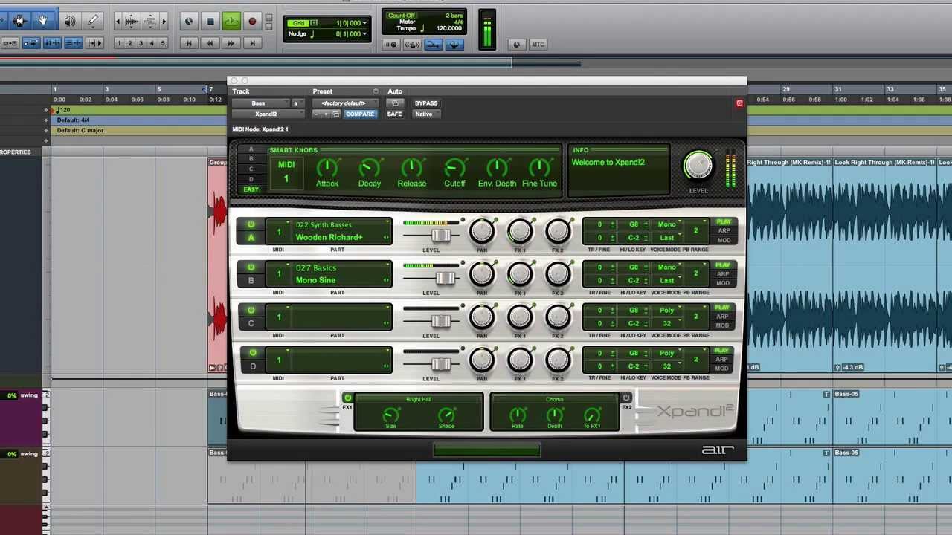952x535 pixels.
Task: Toggle the wait-for-note MIDI button
Action: point(391,45)
